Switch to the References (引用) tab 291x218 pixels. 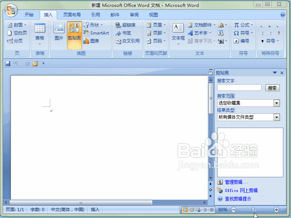(96, 15)
